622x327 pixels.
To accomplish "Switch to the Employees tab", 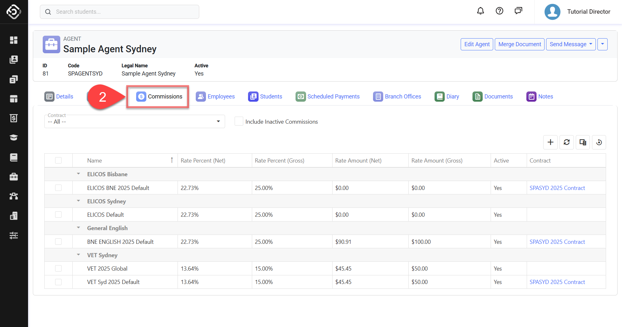I will pos(215,97).
